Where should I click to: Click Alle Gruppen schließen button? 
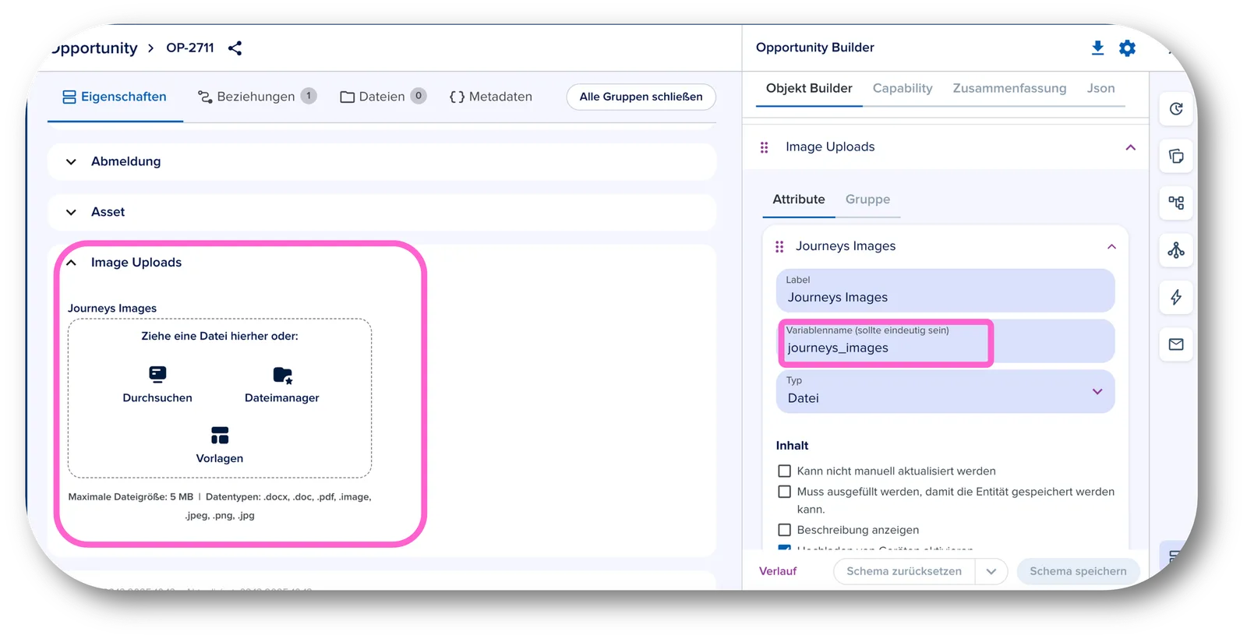641,97
